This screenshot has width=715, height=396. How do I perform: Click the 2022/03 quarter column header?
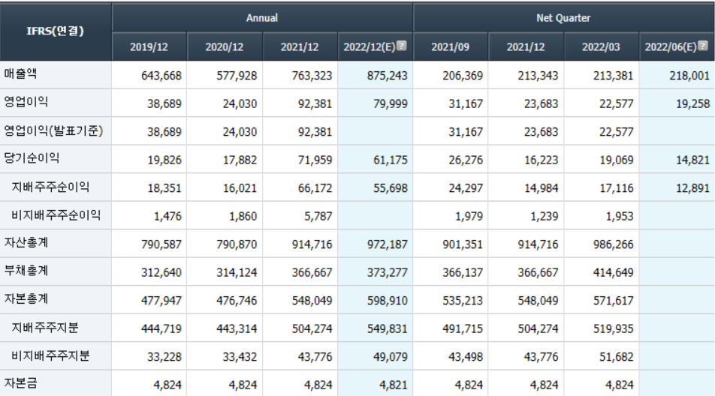tap(601, 47)
